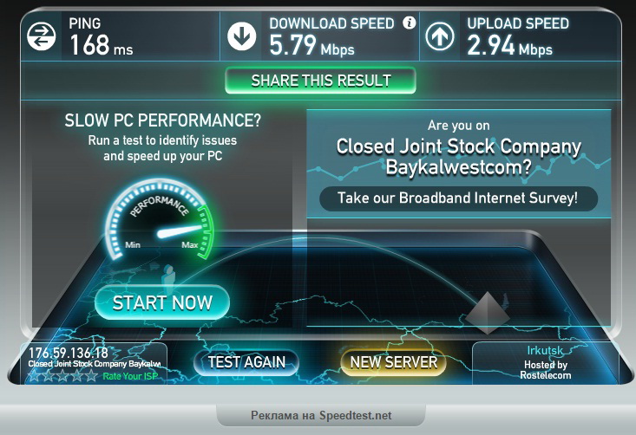This screenshot has height=435, width=636.
Task: Click the download speed arrow icon
Action: pyautogui.click(x=242, y=36)
